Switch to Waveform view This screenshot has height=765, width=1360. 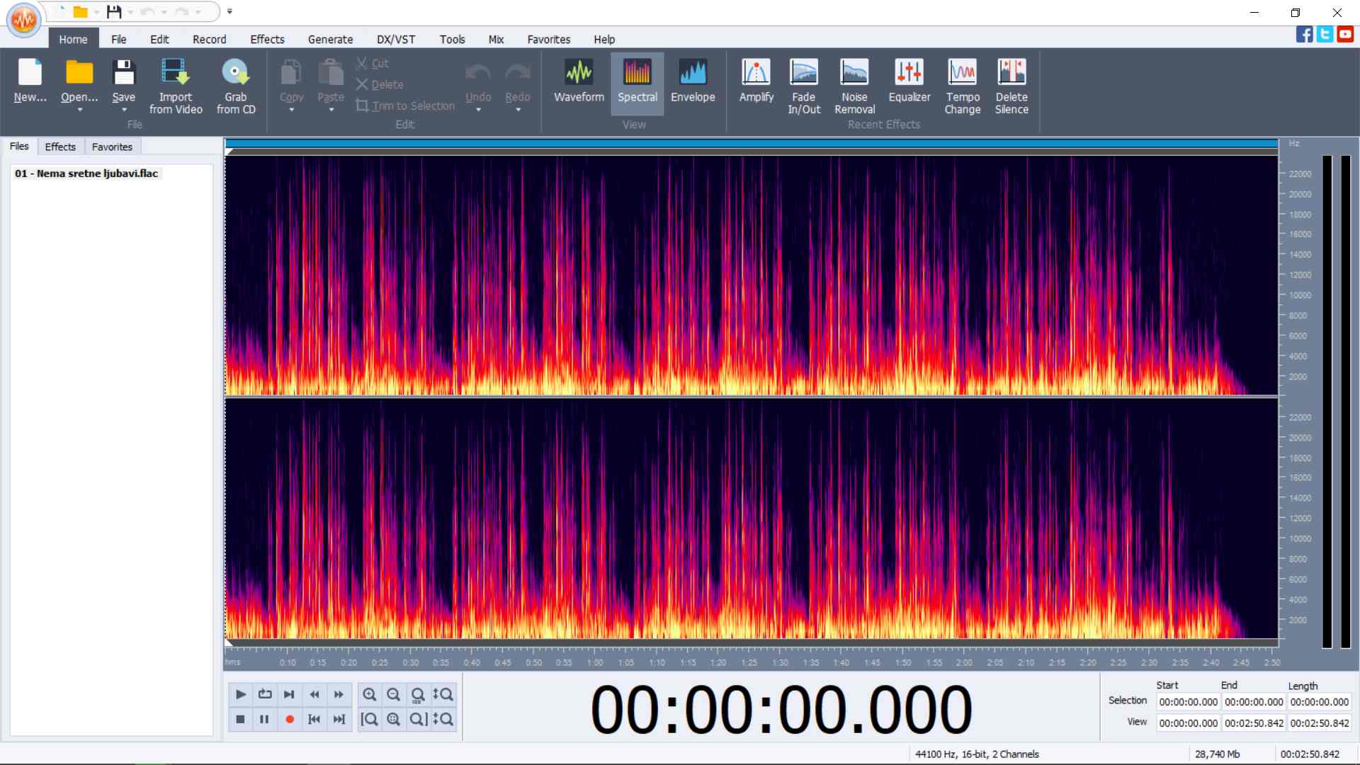pyautogui.click(x=578, y=80)
